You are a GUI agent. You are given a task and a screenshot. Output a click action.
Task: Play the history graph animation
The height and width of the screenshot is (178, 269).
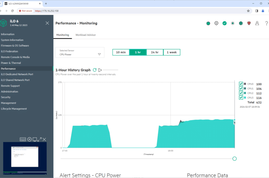pyautogui.click(x=100, y=70)
